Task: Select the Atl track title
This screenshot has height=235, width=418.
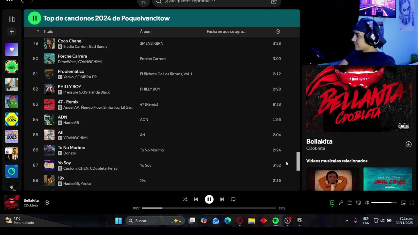Action: [61, 132]
